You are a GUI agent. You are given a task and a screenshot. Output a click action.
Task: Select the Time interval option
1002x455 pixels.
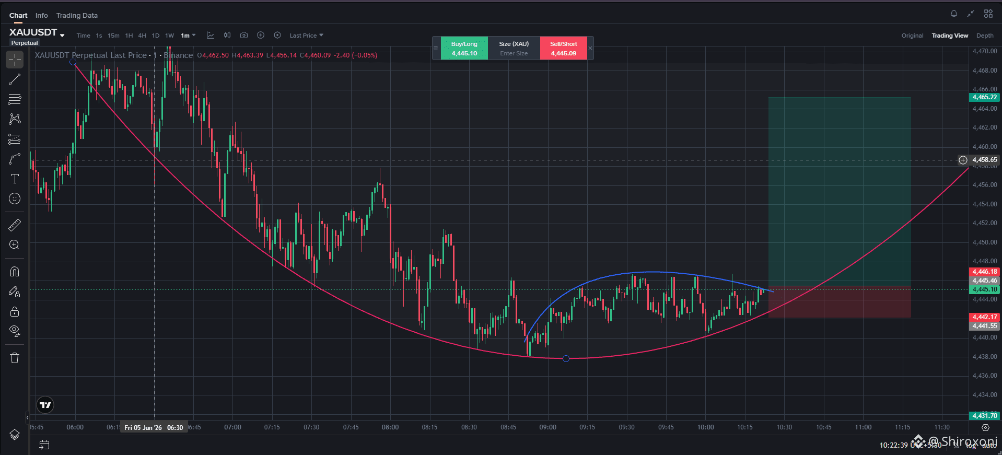point(83,36)
